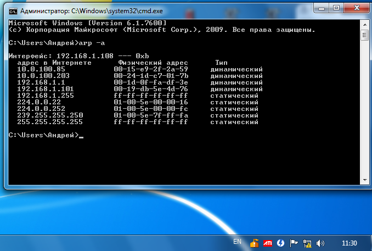Image resolution: width=372 pixels, height=251 pixels.
Task: Click the 192.168.1.1 address entry
Action: click(x=33, y=82)
